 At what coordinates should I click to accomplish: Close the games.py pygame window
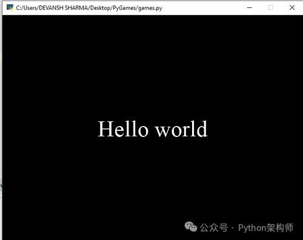(292, 8)
